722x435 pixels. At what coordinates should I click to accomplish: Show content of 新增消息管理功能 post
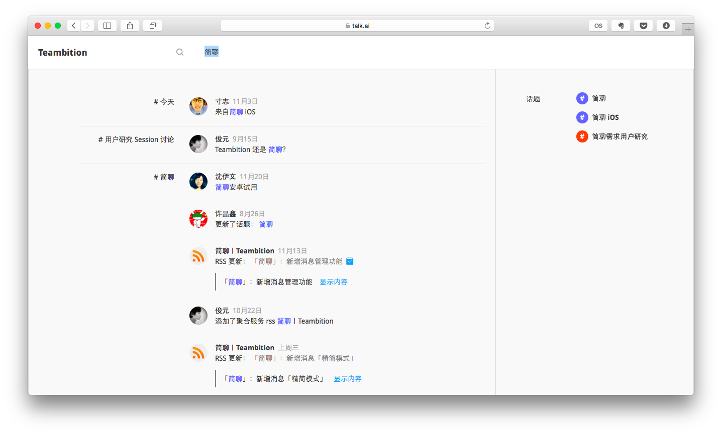point(334,282)
